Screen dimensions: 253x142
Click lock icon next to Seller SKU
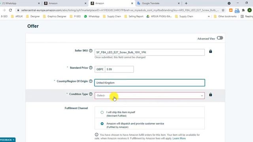click(x=210, y=51)
